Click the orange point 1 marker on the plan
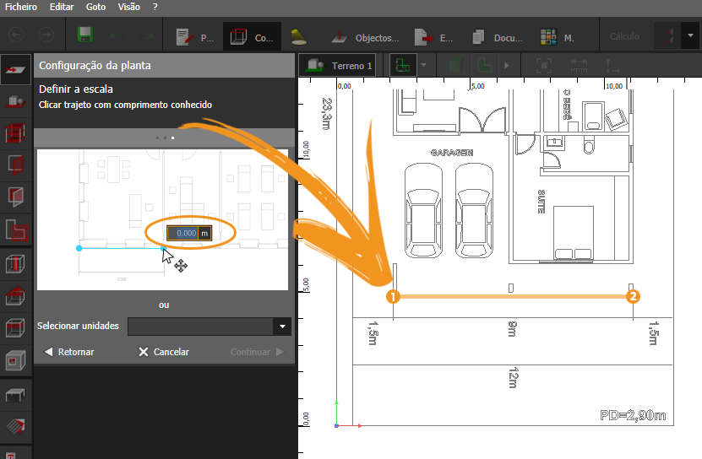The image size is (702, 459). tap(393, 296)
